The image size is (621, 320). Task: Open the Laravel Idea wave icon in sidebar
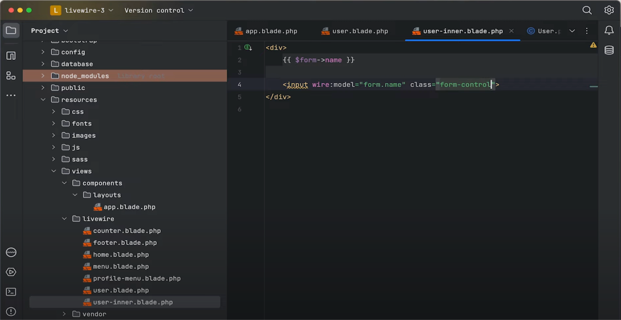11,252
